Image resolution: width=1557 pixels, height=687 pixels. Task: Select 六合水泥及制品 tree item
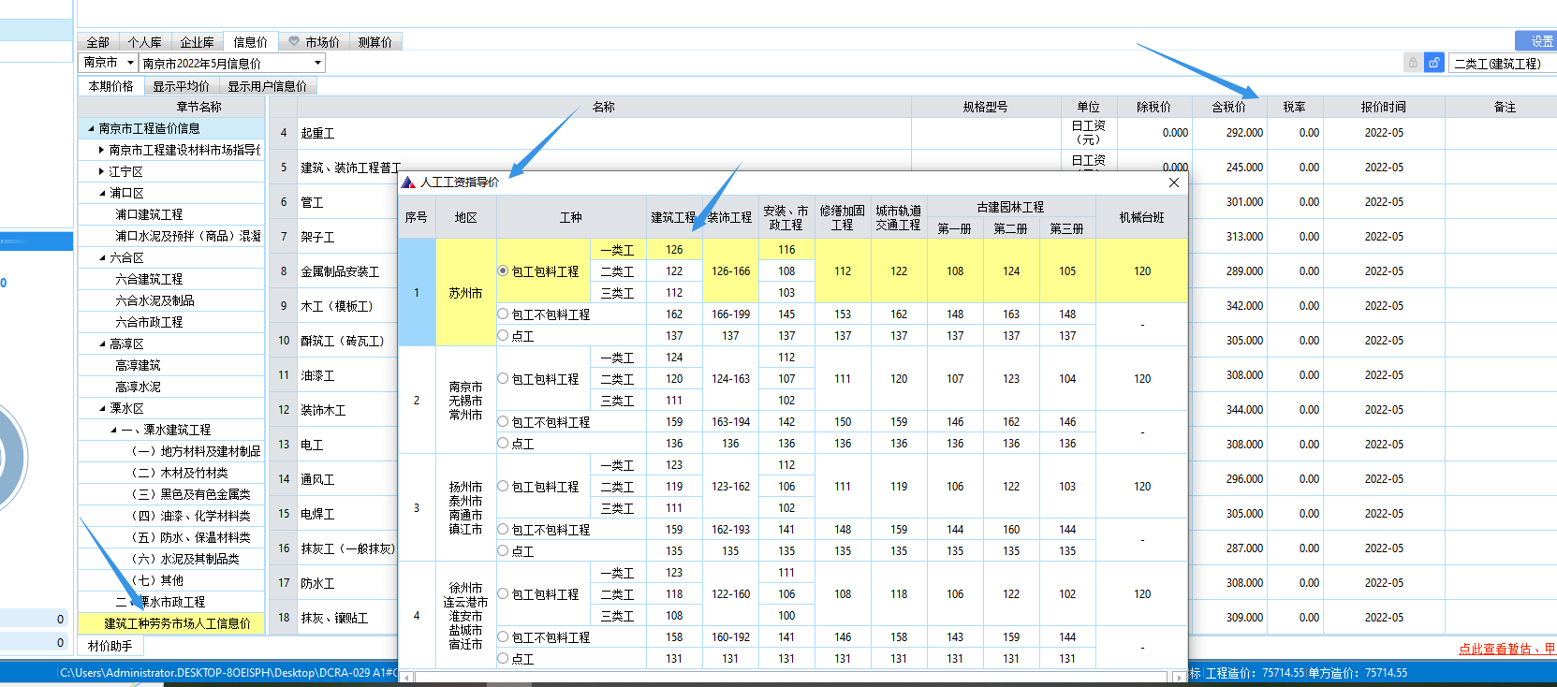coord(154,300)
